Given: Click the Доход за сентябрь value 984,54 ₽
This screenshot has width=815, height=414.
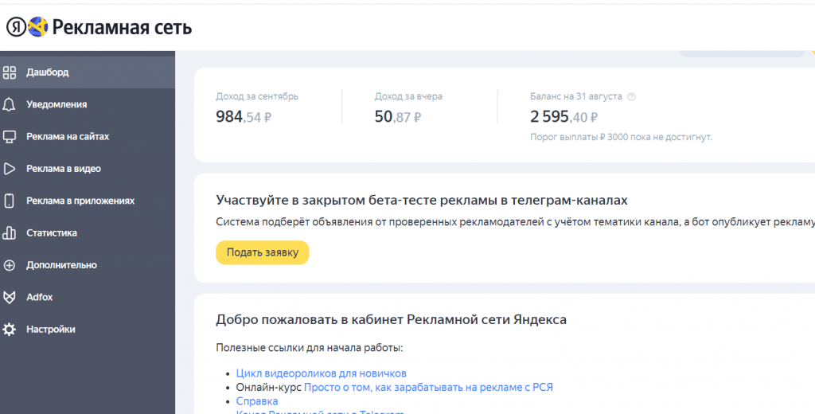Looking at the screenshot, I should click(x=244, y=117).
